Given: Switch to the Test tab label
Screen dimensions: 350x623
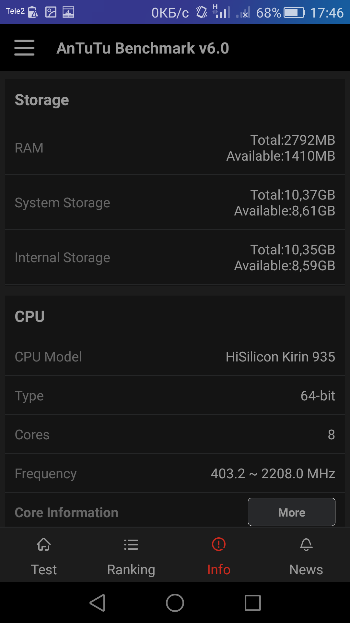Looking at the screenshot, I should [x=44, y=570].
